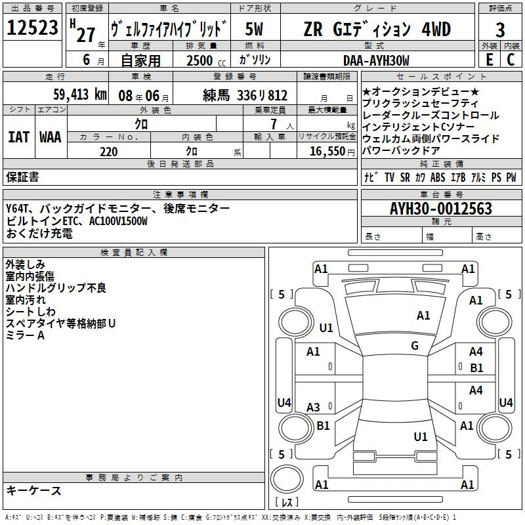The image size is (525, 525).
Task: Click inspector note スペアタイヤ等格納部U
Action: pos(60,324)
